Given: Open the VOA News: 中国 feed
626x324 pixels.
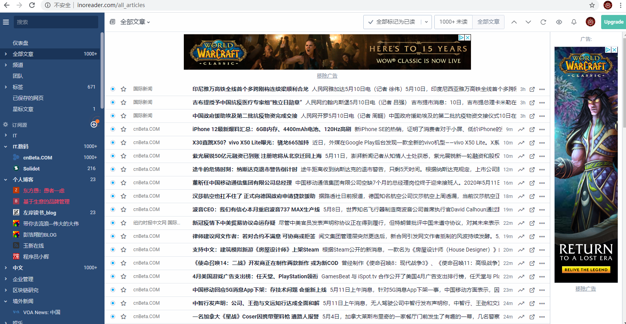Looking at the screenshot, I should click(x=42, y=312).
